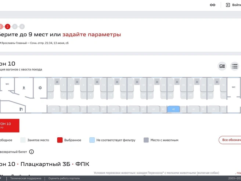The image size is (241, 181).
Task: Select side seat 52
Action: click(x=73, y=109)
